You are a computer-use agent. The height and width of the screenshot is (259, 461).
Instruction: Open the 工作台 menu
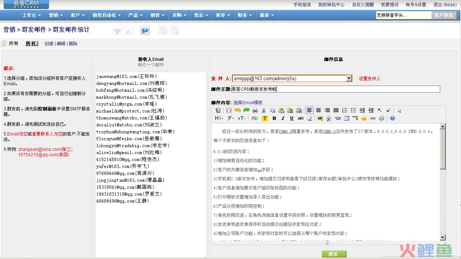31,15
